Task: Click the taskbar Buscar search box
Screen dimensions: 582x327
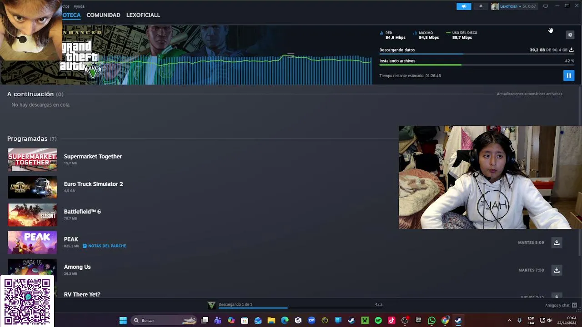Action: tap(164, 321)
